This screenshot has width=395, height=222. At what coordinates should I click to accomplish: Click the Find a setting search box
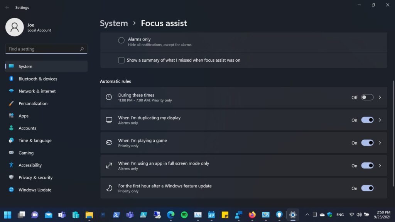(42, 49)
